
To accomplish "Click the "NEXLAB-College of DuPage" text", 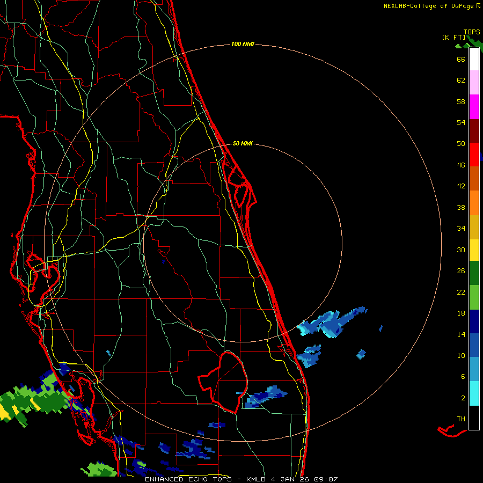I will coord(428,6).
